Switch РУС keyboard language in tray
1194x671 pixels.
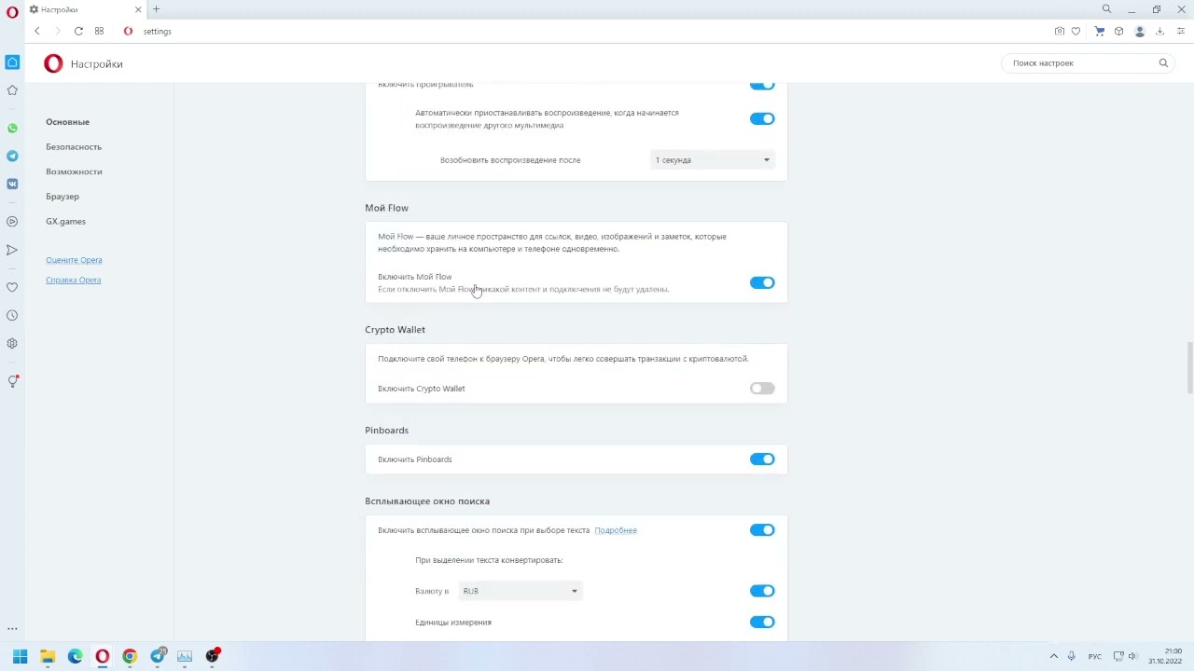[1095, 657]
